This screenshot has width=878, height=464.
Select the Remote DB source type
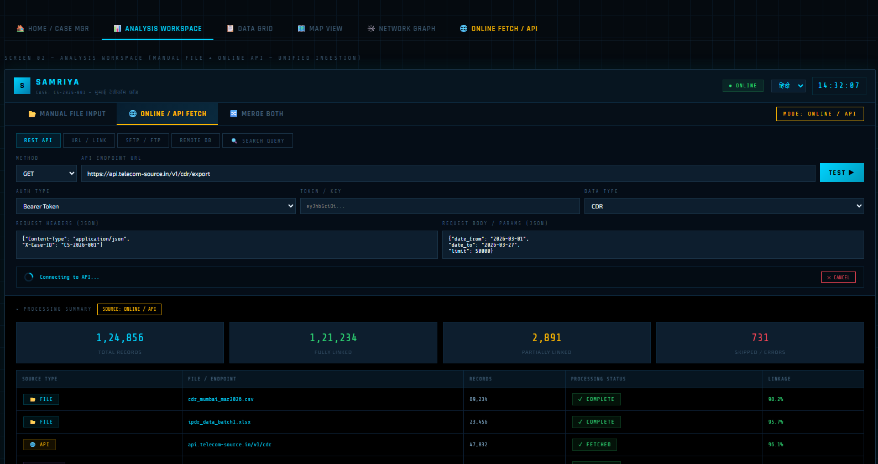click(x=195, y=140)
